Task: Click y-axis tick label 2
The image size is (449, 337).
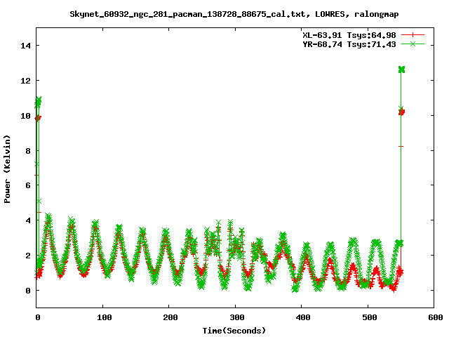Action: 28,256
